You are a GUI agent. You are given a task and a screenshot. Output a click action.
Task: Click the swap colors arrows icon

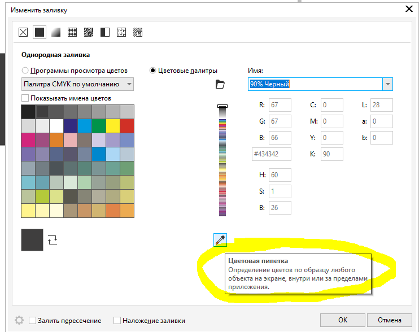[53, 239]
